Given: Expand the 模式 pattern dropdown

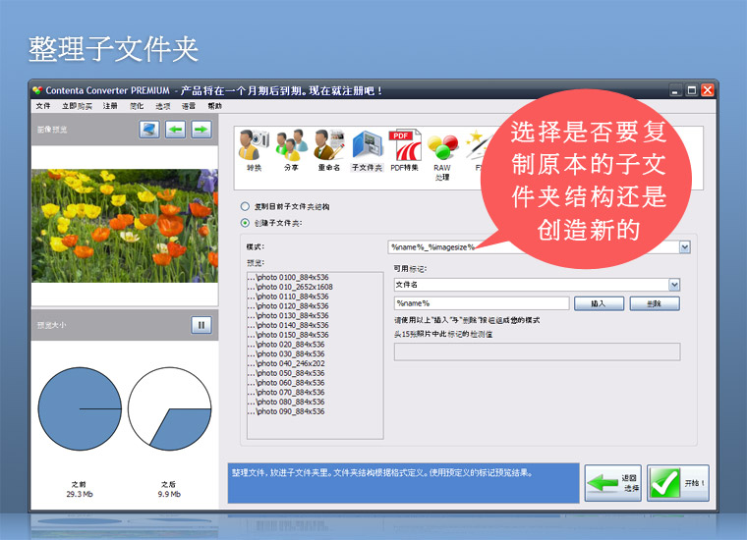Looking at the screenshot, I should [x=684, y=247].
